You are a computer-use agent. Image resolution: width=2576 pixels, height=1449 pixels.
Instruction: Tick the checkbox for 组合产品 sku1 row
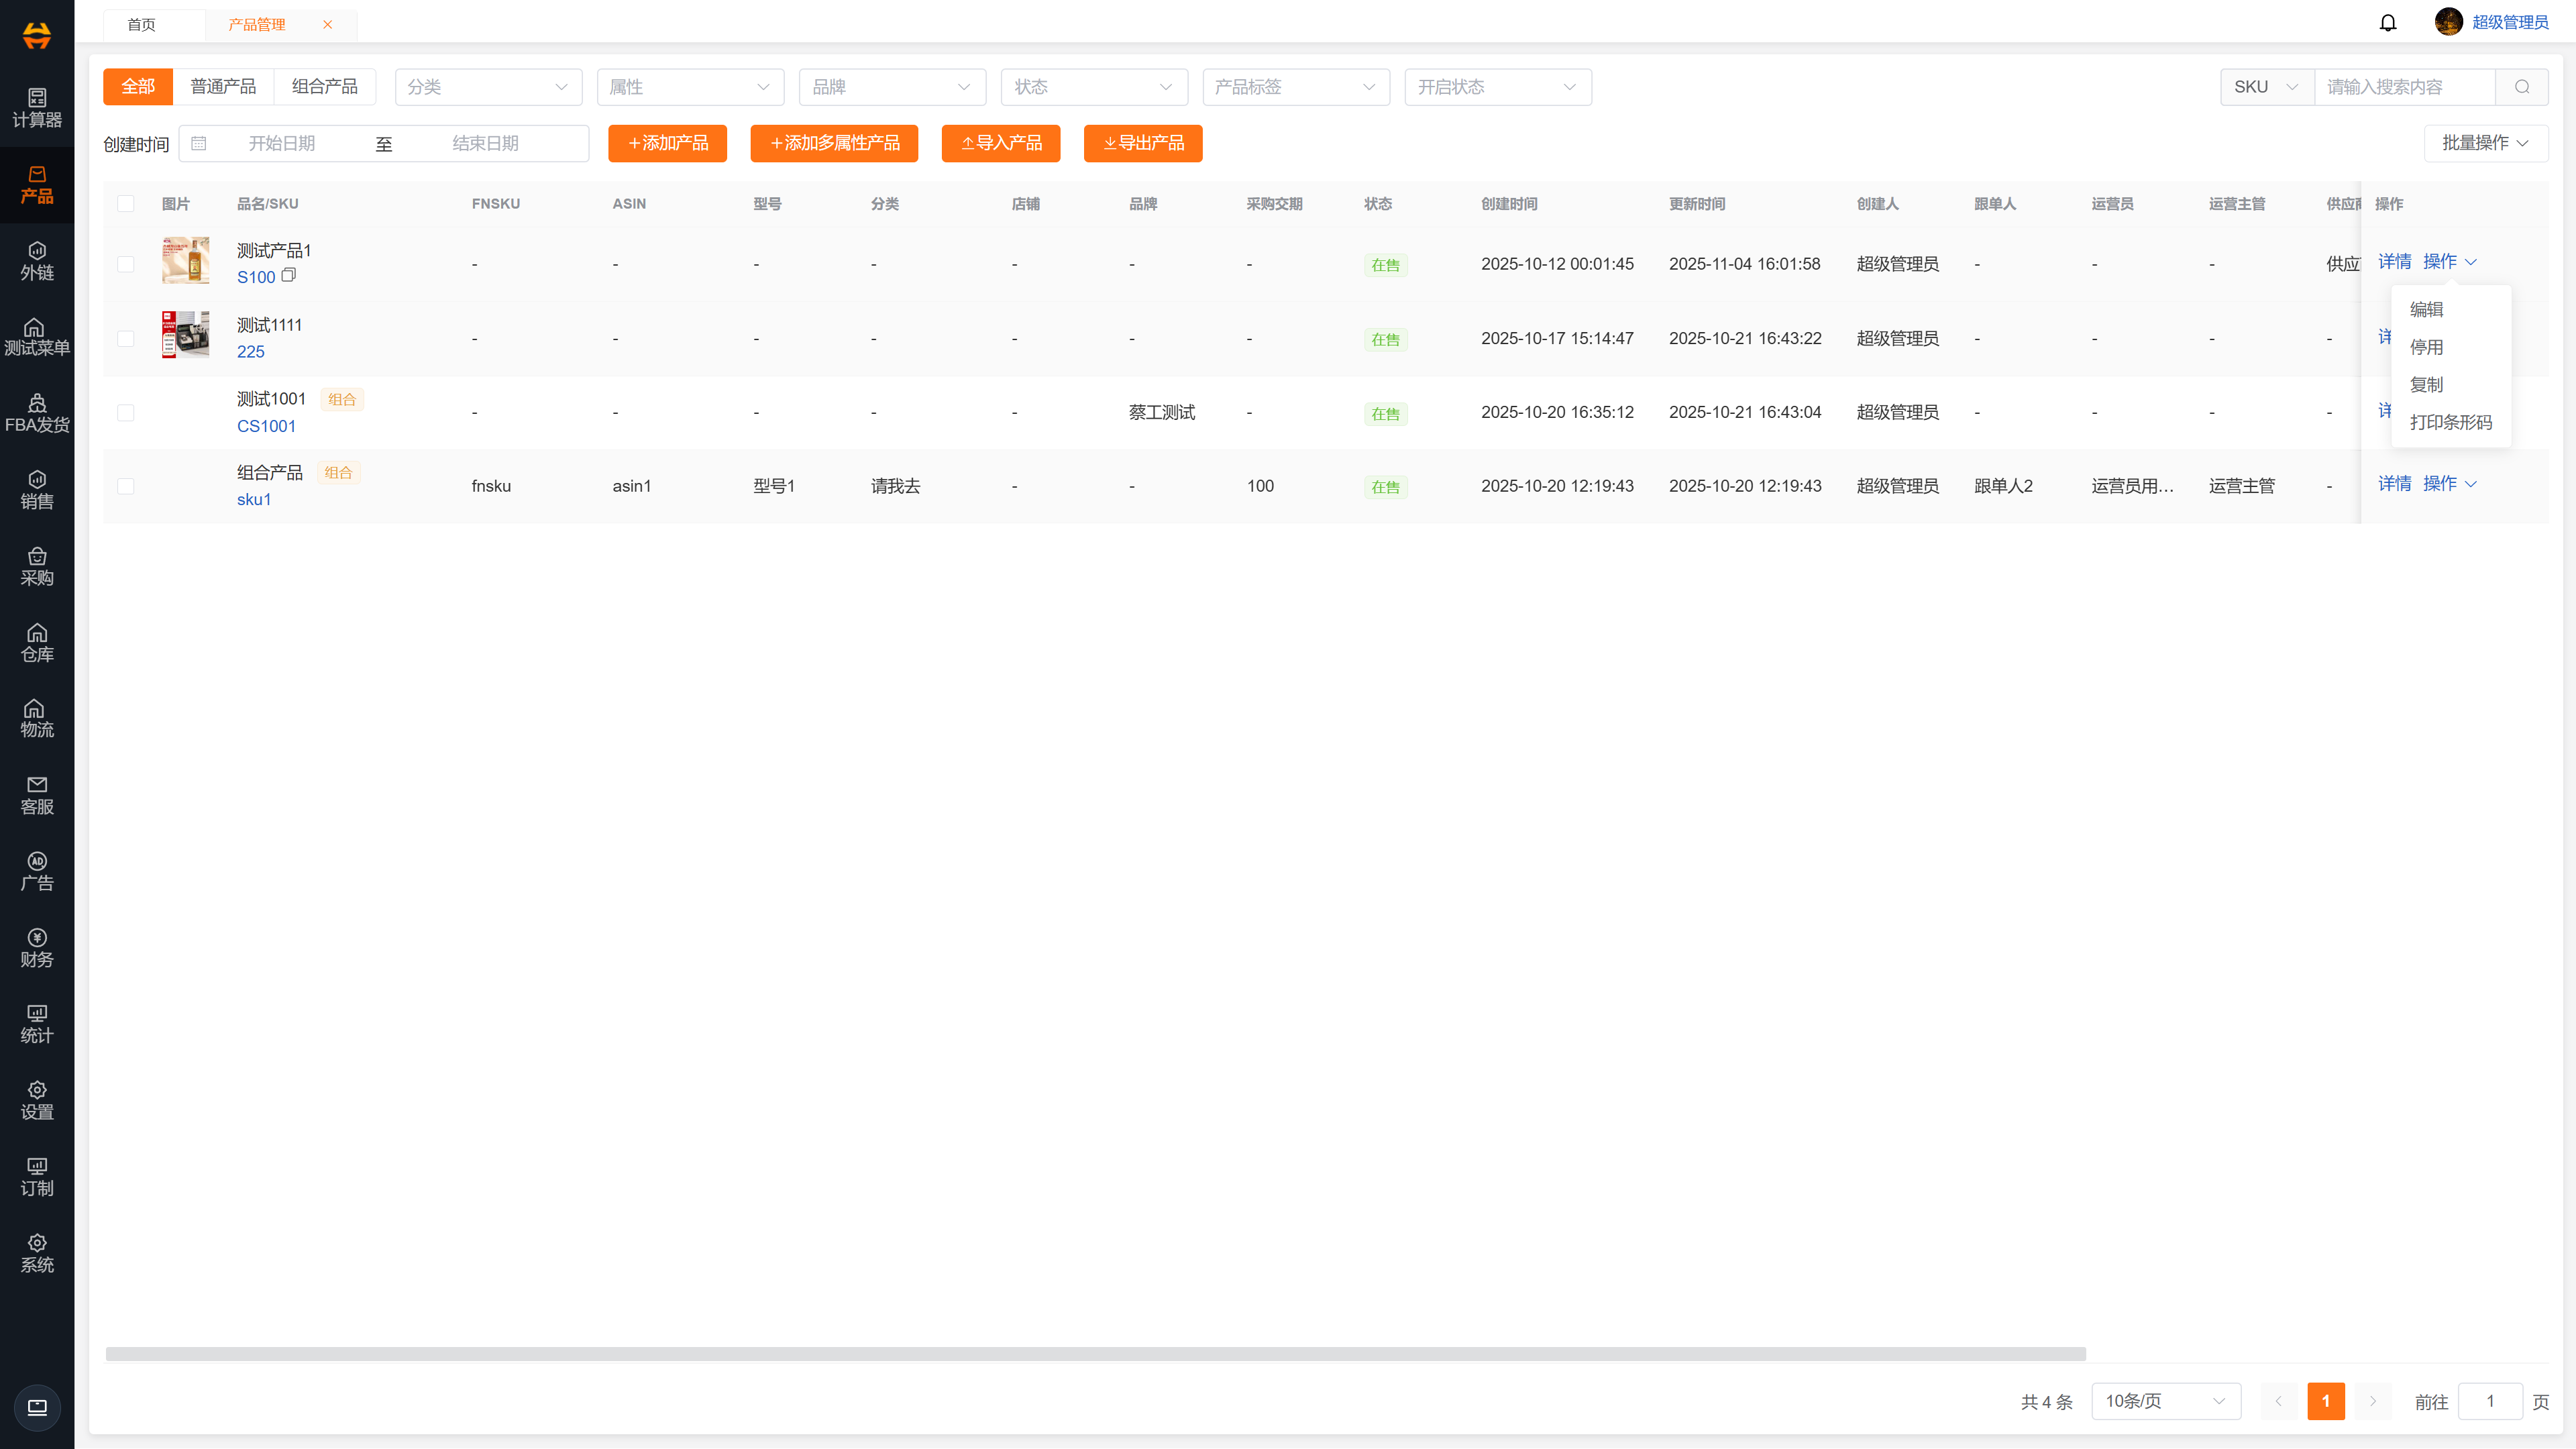(x=126, y=486)
